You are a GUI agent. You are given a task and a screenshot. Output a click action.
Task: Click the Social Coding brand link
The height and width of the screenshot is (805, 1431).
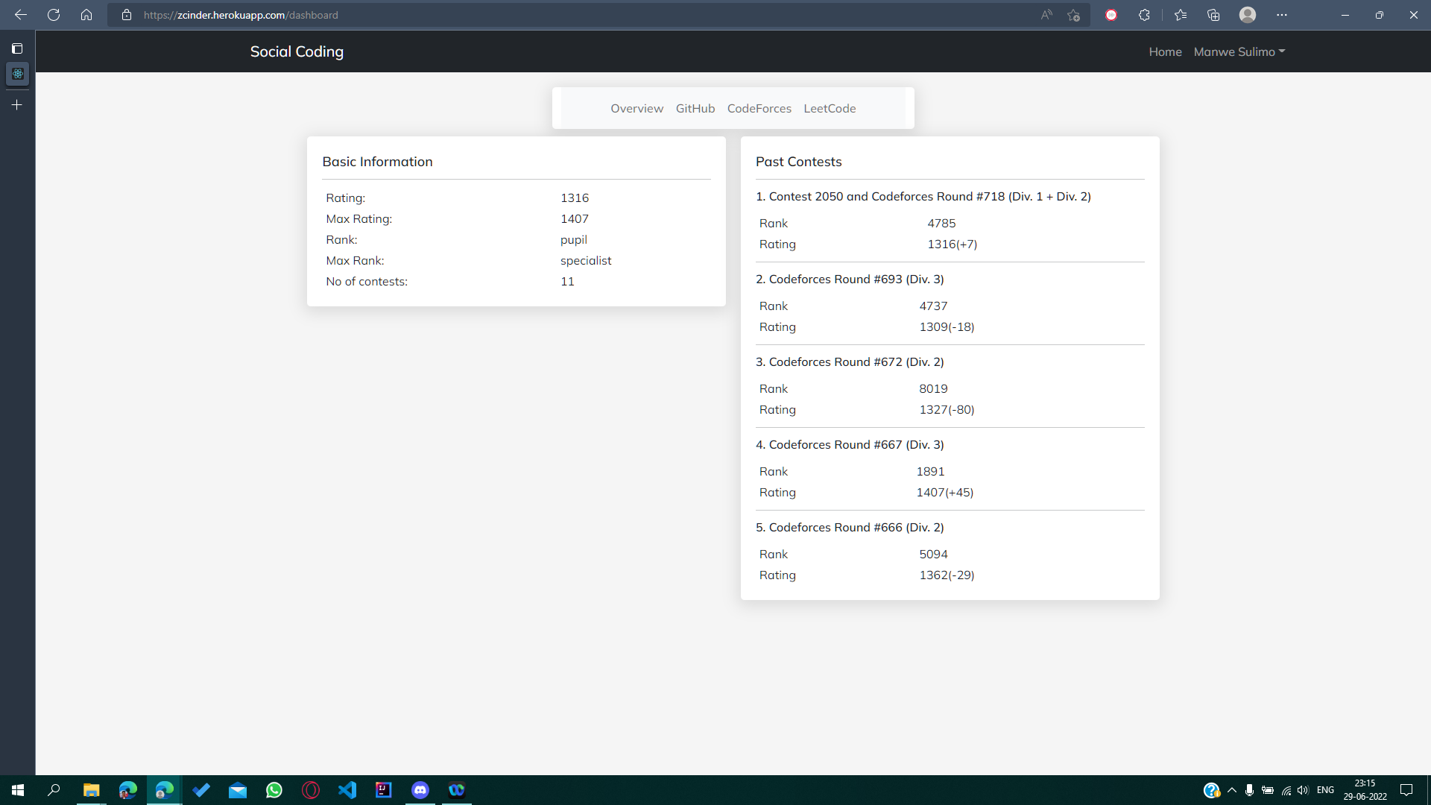tap(297, 51)
